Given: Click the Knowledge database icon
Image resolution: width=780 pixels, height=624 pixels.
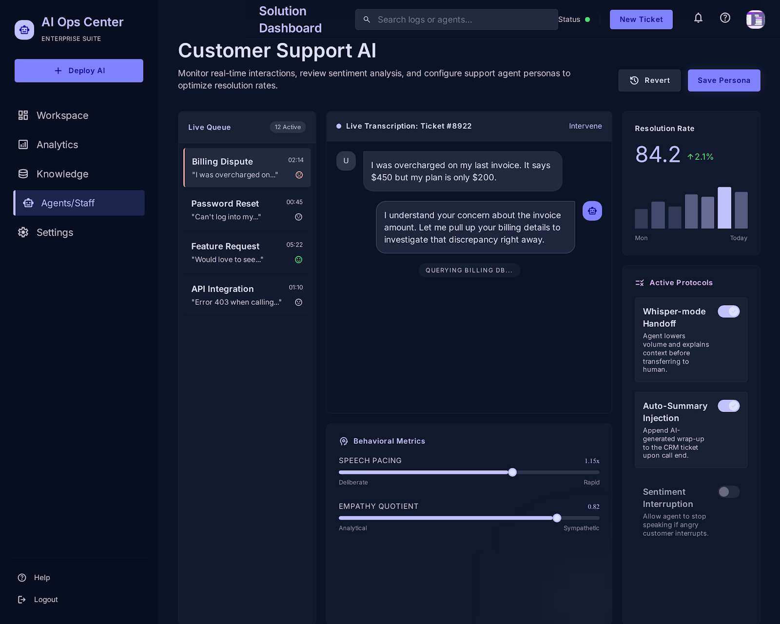Looking at the screenshot, I should click(23, 174).
